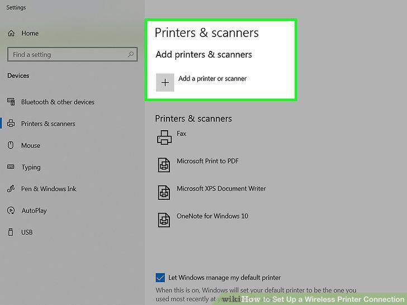Click the Printers & scanners sidebar icon
Viewport: 407px width, 305px height.
click(11, 123)
